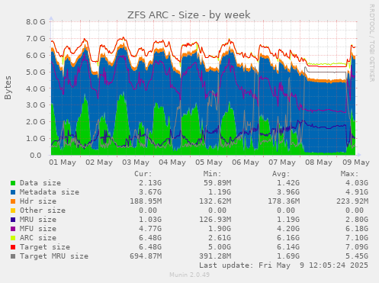Click the lime ARC size legend swatch

coord(13,238)
